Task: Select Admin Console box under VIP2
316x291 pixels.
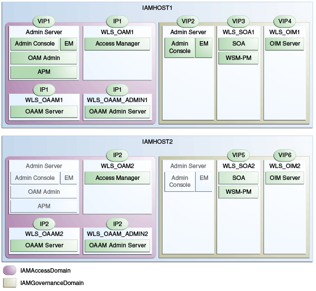Action: (180, 48)
